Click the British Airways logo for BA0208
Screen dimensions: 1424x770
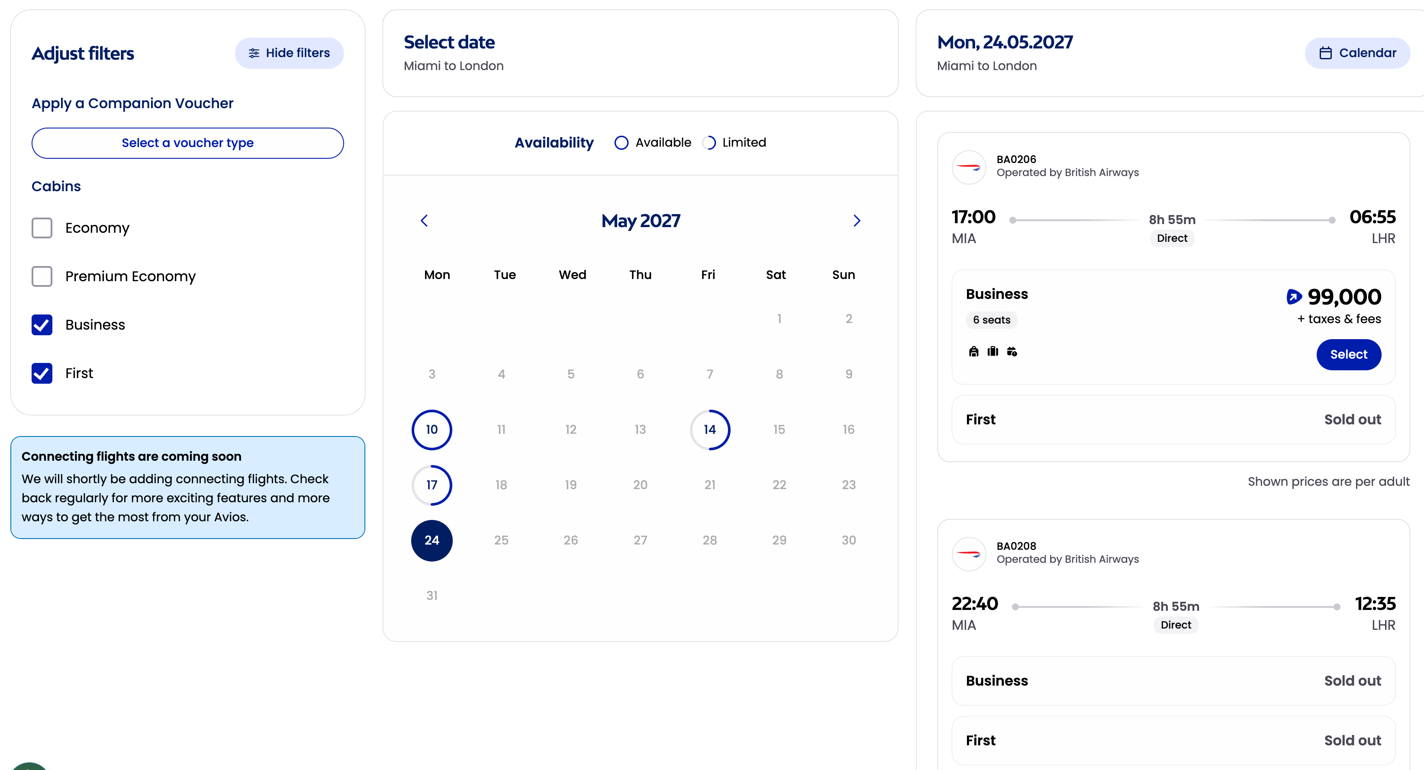(x=969, y=553)
